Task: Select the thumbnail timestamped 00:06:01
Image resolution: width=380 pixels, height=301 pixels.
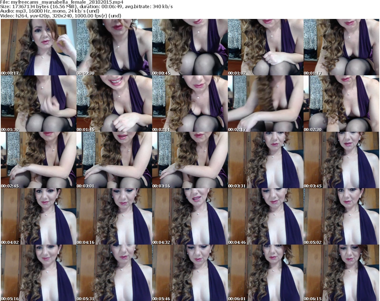Action: point(266,273)
